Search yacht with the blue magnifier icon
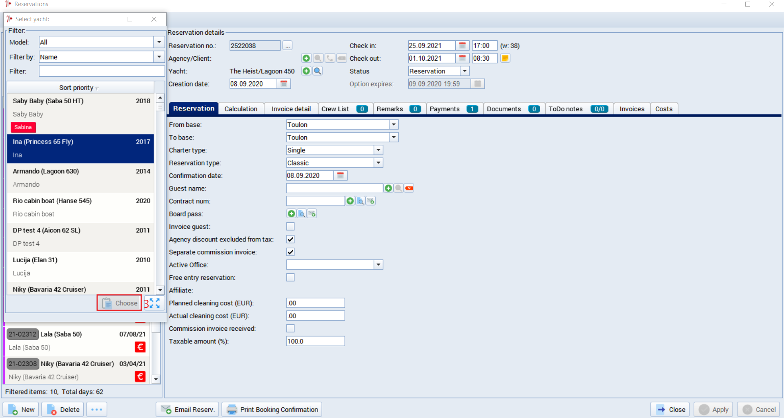784x418 pixels. tap(318, 71)
